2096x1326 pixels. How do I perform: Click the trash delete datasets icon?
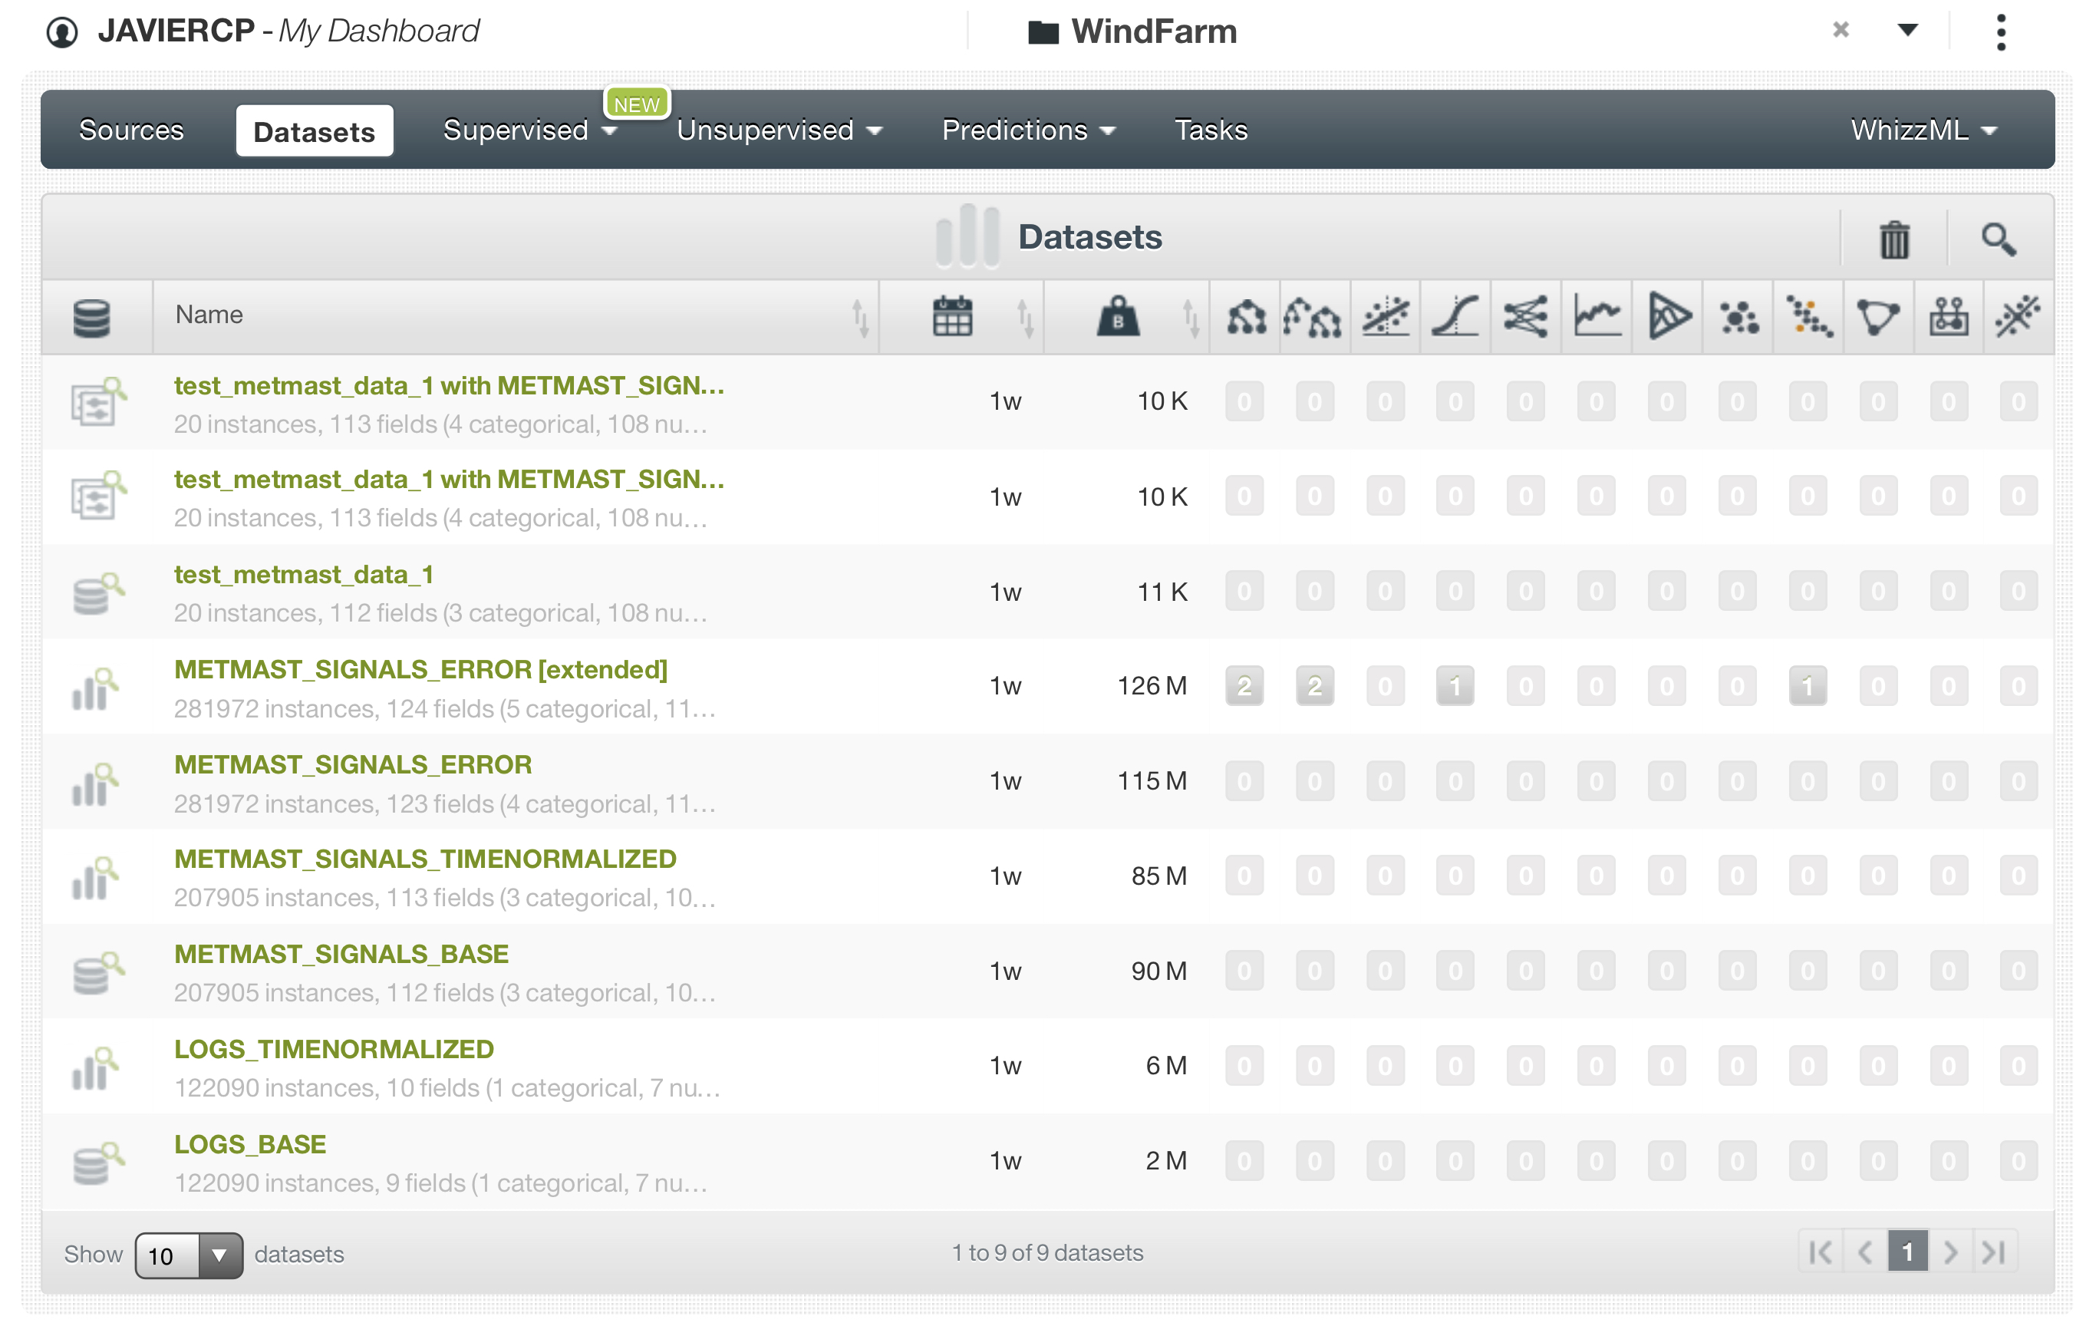[x=1893, y=239]
